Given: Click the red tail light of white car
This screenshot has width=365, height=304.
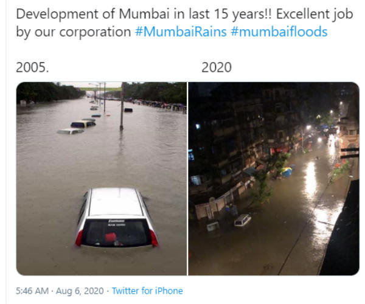Looking at the screenshot, I should pos(79,238).
